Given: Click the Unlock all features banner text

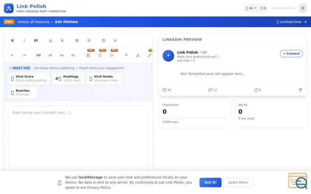Looking at the screenshot, I should [47, 22].
